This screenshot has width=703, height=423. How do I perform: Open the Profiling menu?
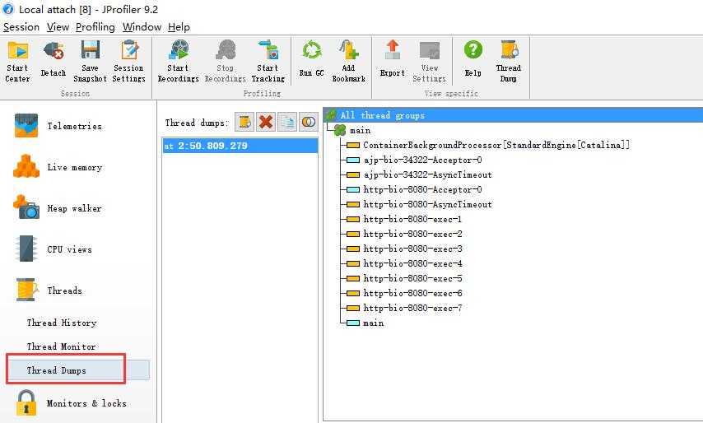click(95, 27)
